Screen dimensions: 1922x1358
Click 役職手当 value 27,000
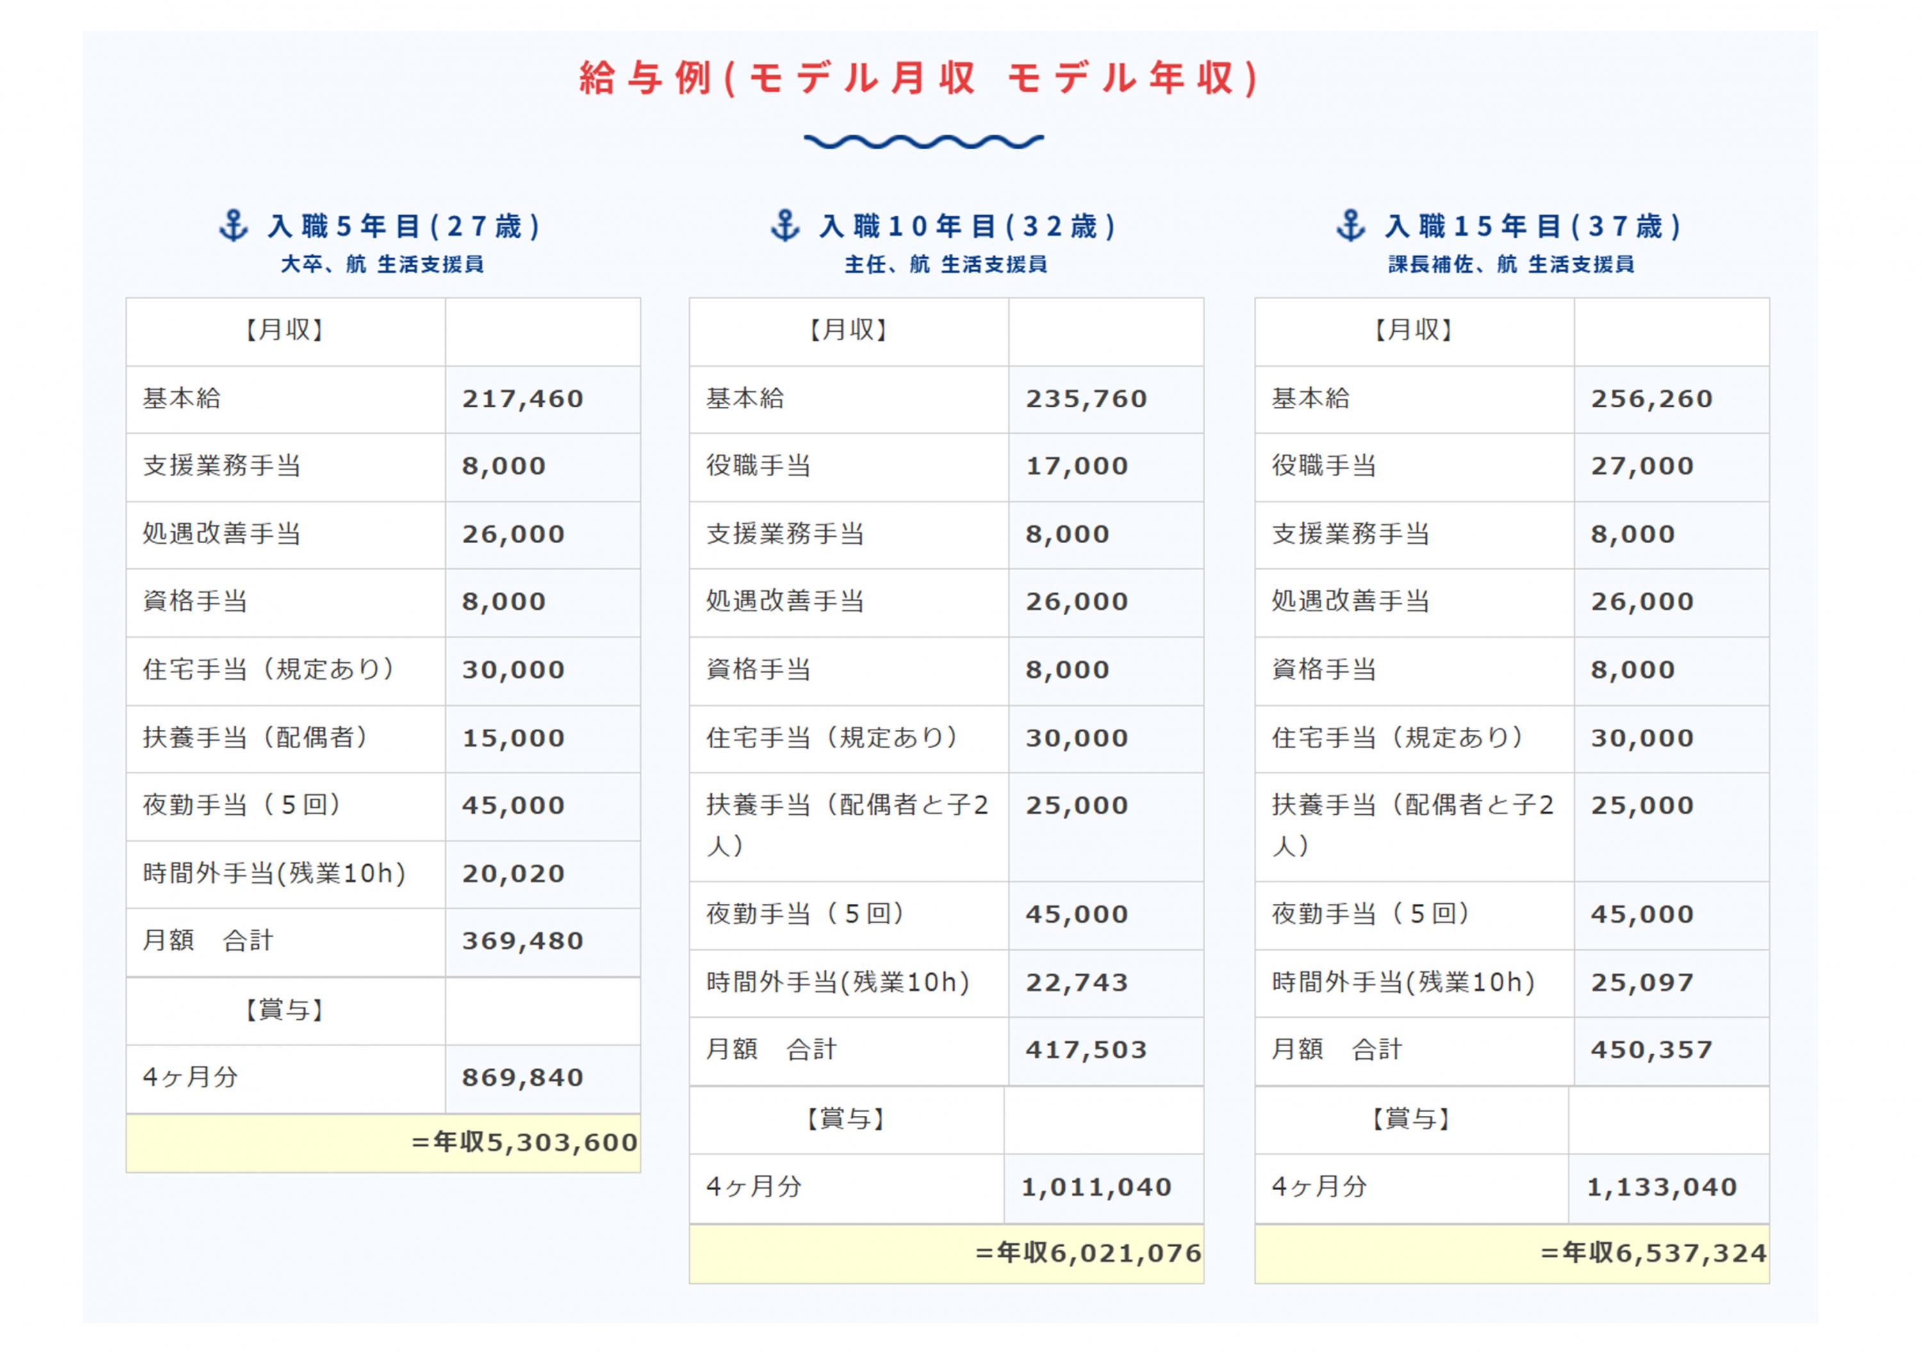(1641, 466)
